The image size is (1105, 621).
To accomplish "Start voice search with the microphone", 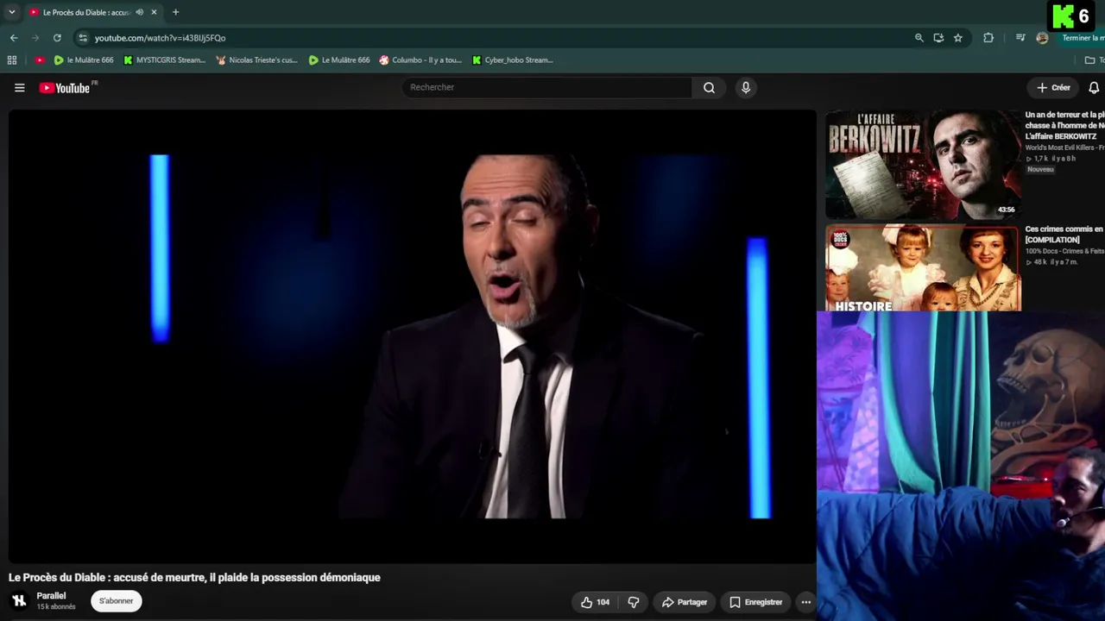I will pyautogui.click(x=746, y=87).
